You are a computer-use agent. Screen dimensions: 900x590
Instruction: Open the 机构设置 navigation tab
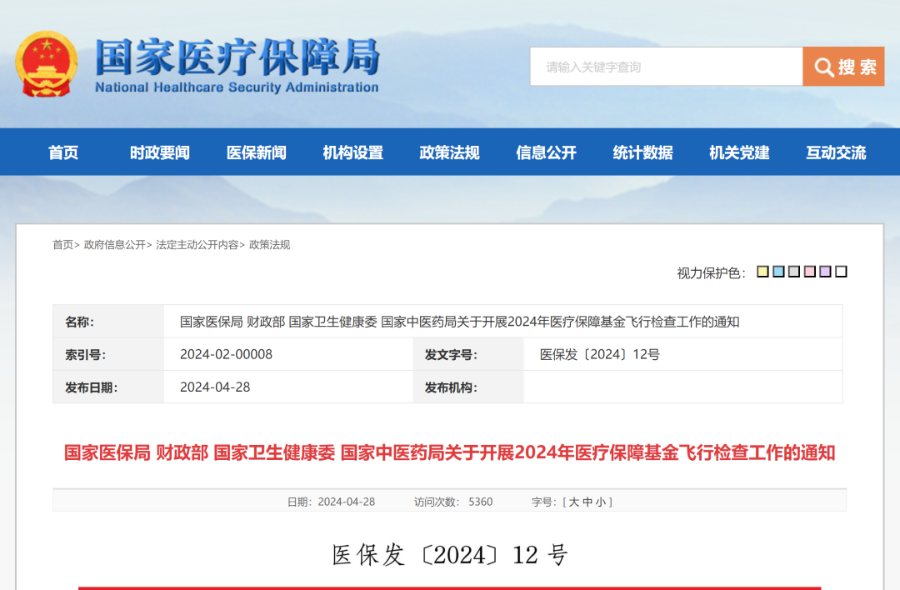click(352, 152)
